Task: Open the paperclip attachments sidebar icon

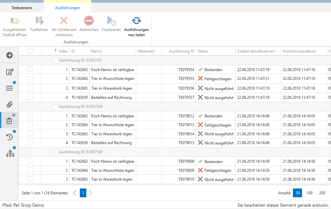Action: click(10, 104)
